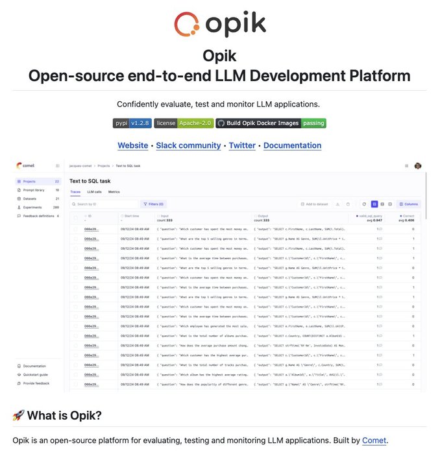Open the Documentation link below the badges
This screenshot has height=454, width=440.
click(x=292, y=145)
